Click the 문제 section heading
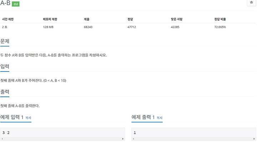Screen dimensions: 257x142 (5, 41)
